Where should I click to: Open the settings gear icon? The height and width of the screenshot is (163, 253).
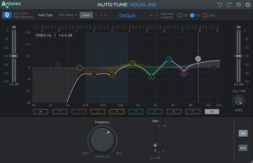coord(239,5)
